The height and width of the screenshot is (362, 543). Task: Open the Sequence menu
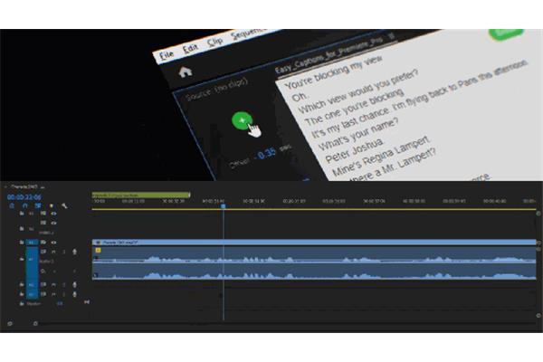click(247, 33)
